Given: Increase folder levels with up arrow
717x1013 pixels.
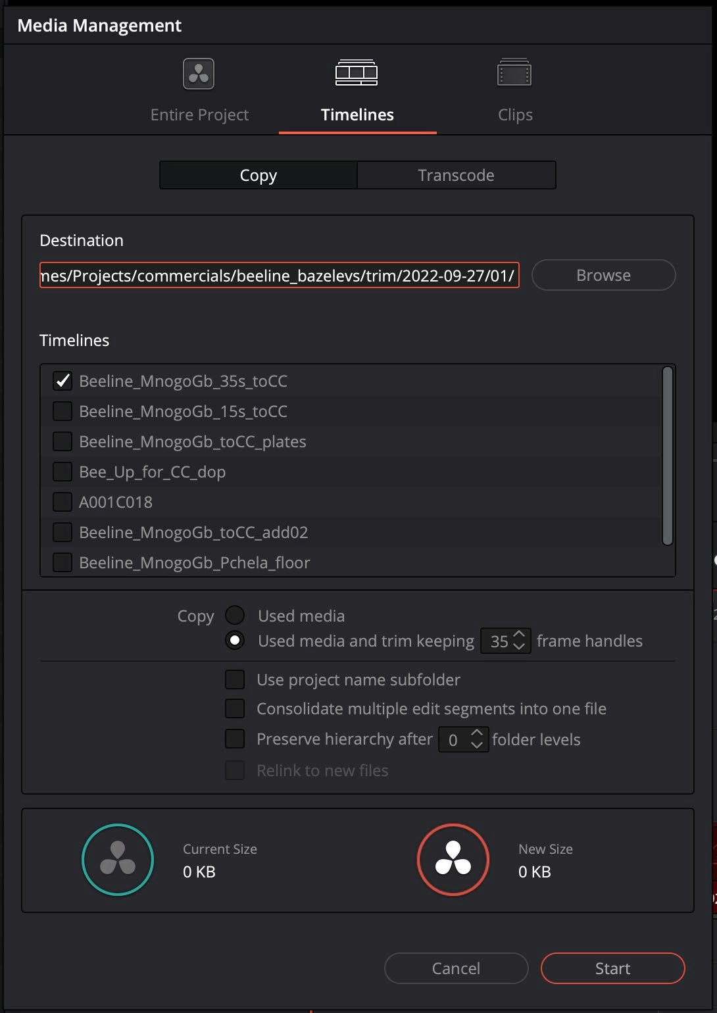Looking at the screenshot, I should click(477, 733).
